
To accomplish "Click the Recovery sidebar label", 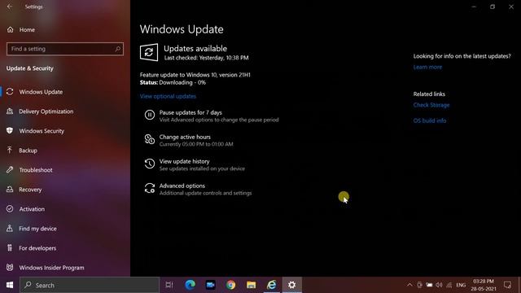I will [x=30, y=190].
